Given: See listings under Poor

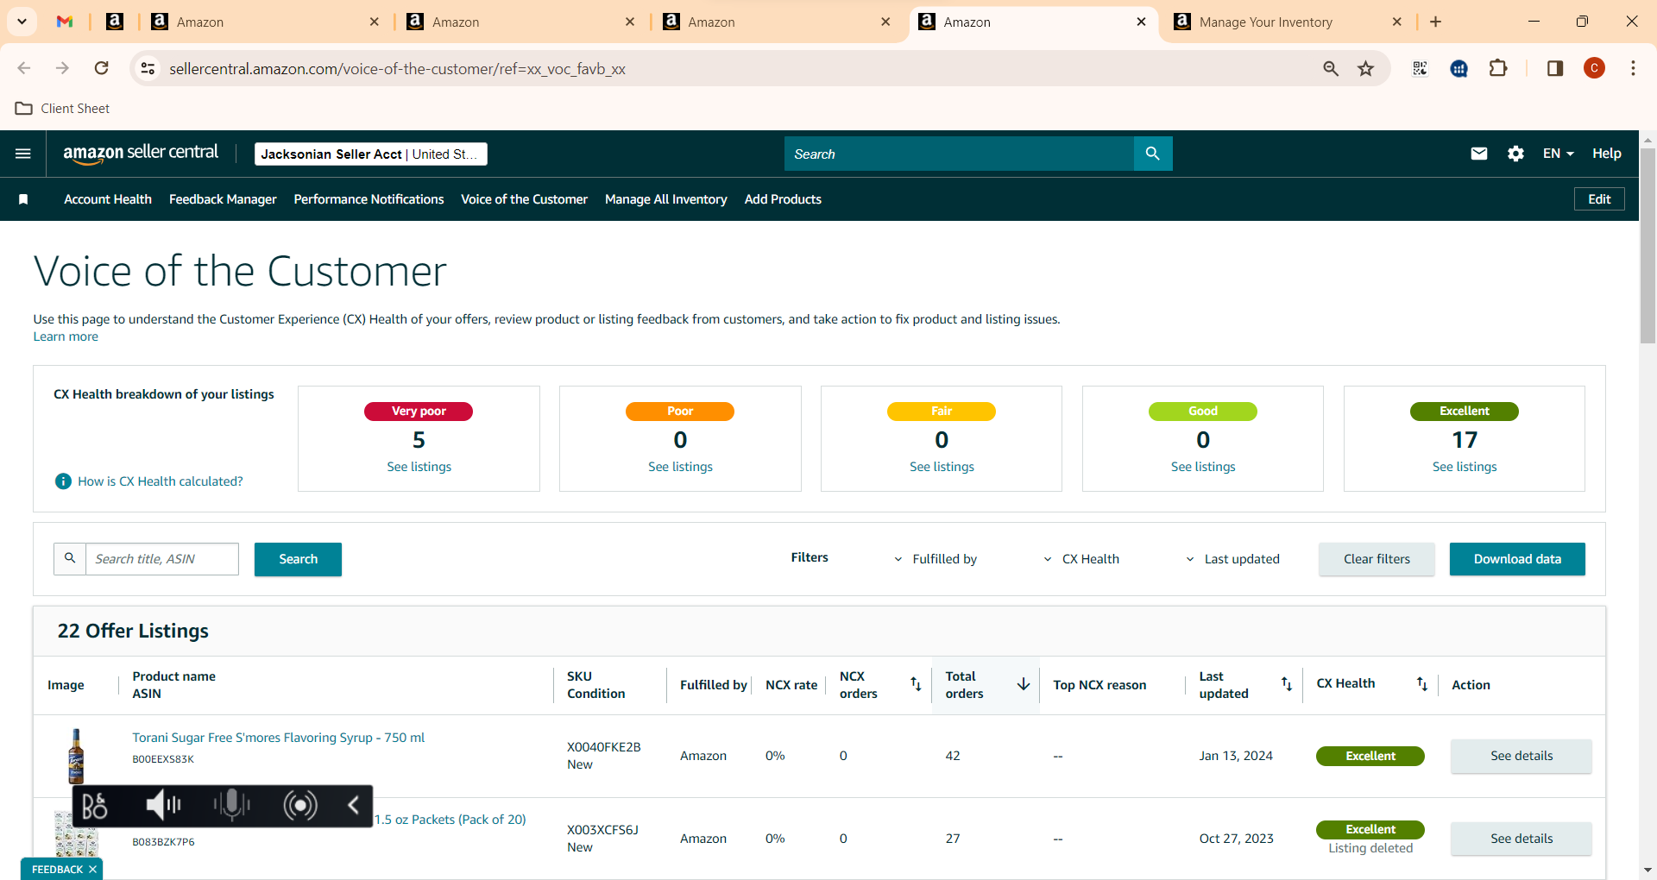Looking at the screenshot, I should coord(680,467).
